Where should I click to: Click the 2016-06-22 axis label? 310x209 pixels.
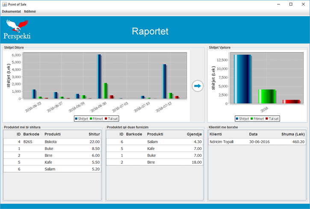pos(33,107)
